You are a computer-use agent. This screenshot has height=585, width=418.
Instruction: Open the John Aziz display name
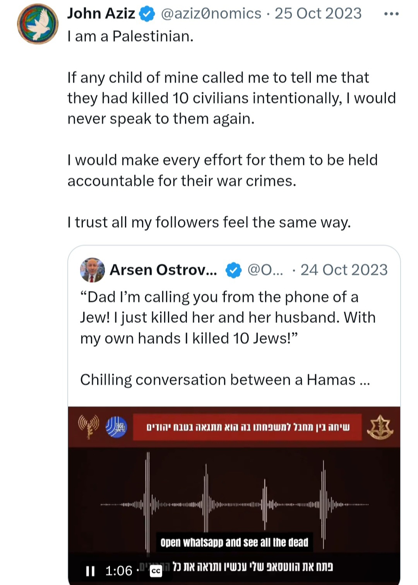[x=101, y=14]
